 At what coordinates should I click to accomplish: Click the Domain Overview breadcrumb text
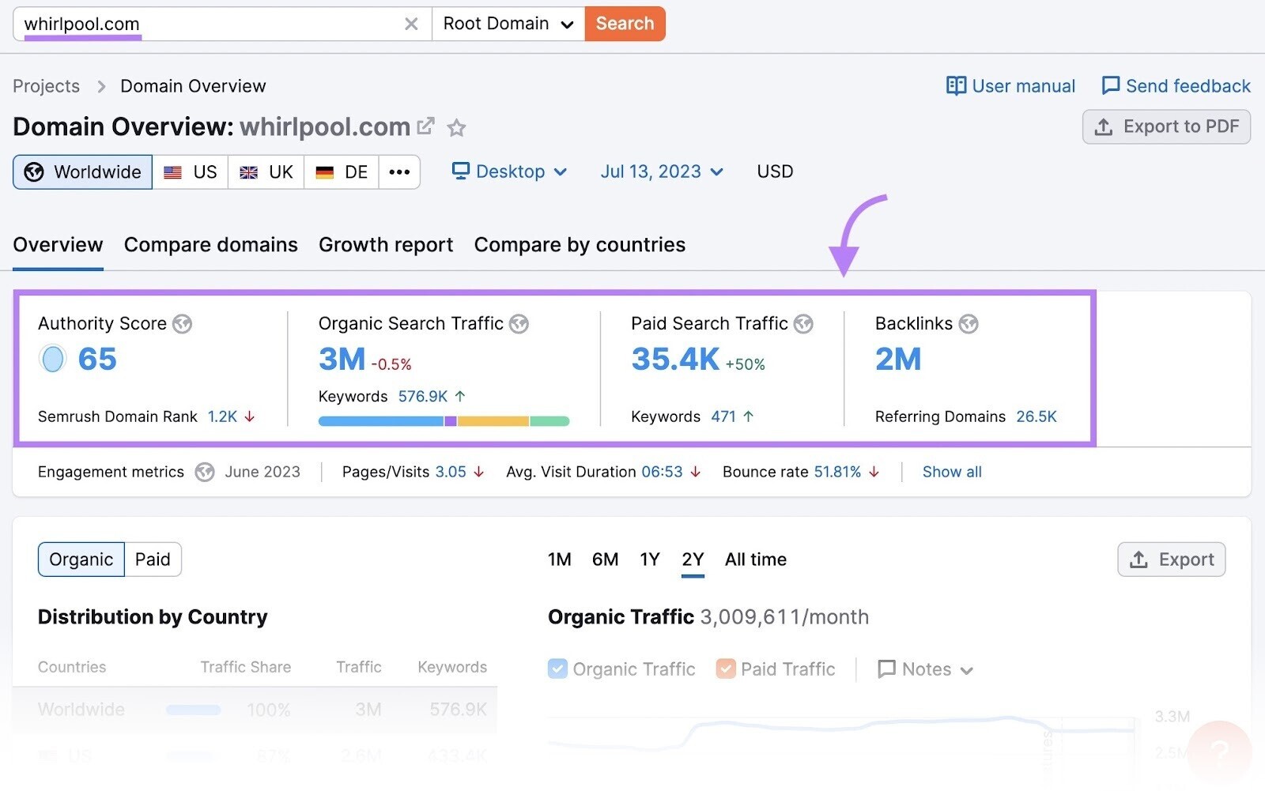[x=193, y=86]
